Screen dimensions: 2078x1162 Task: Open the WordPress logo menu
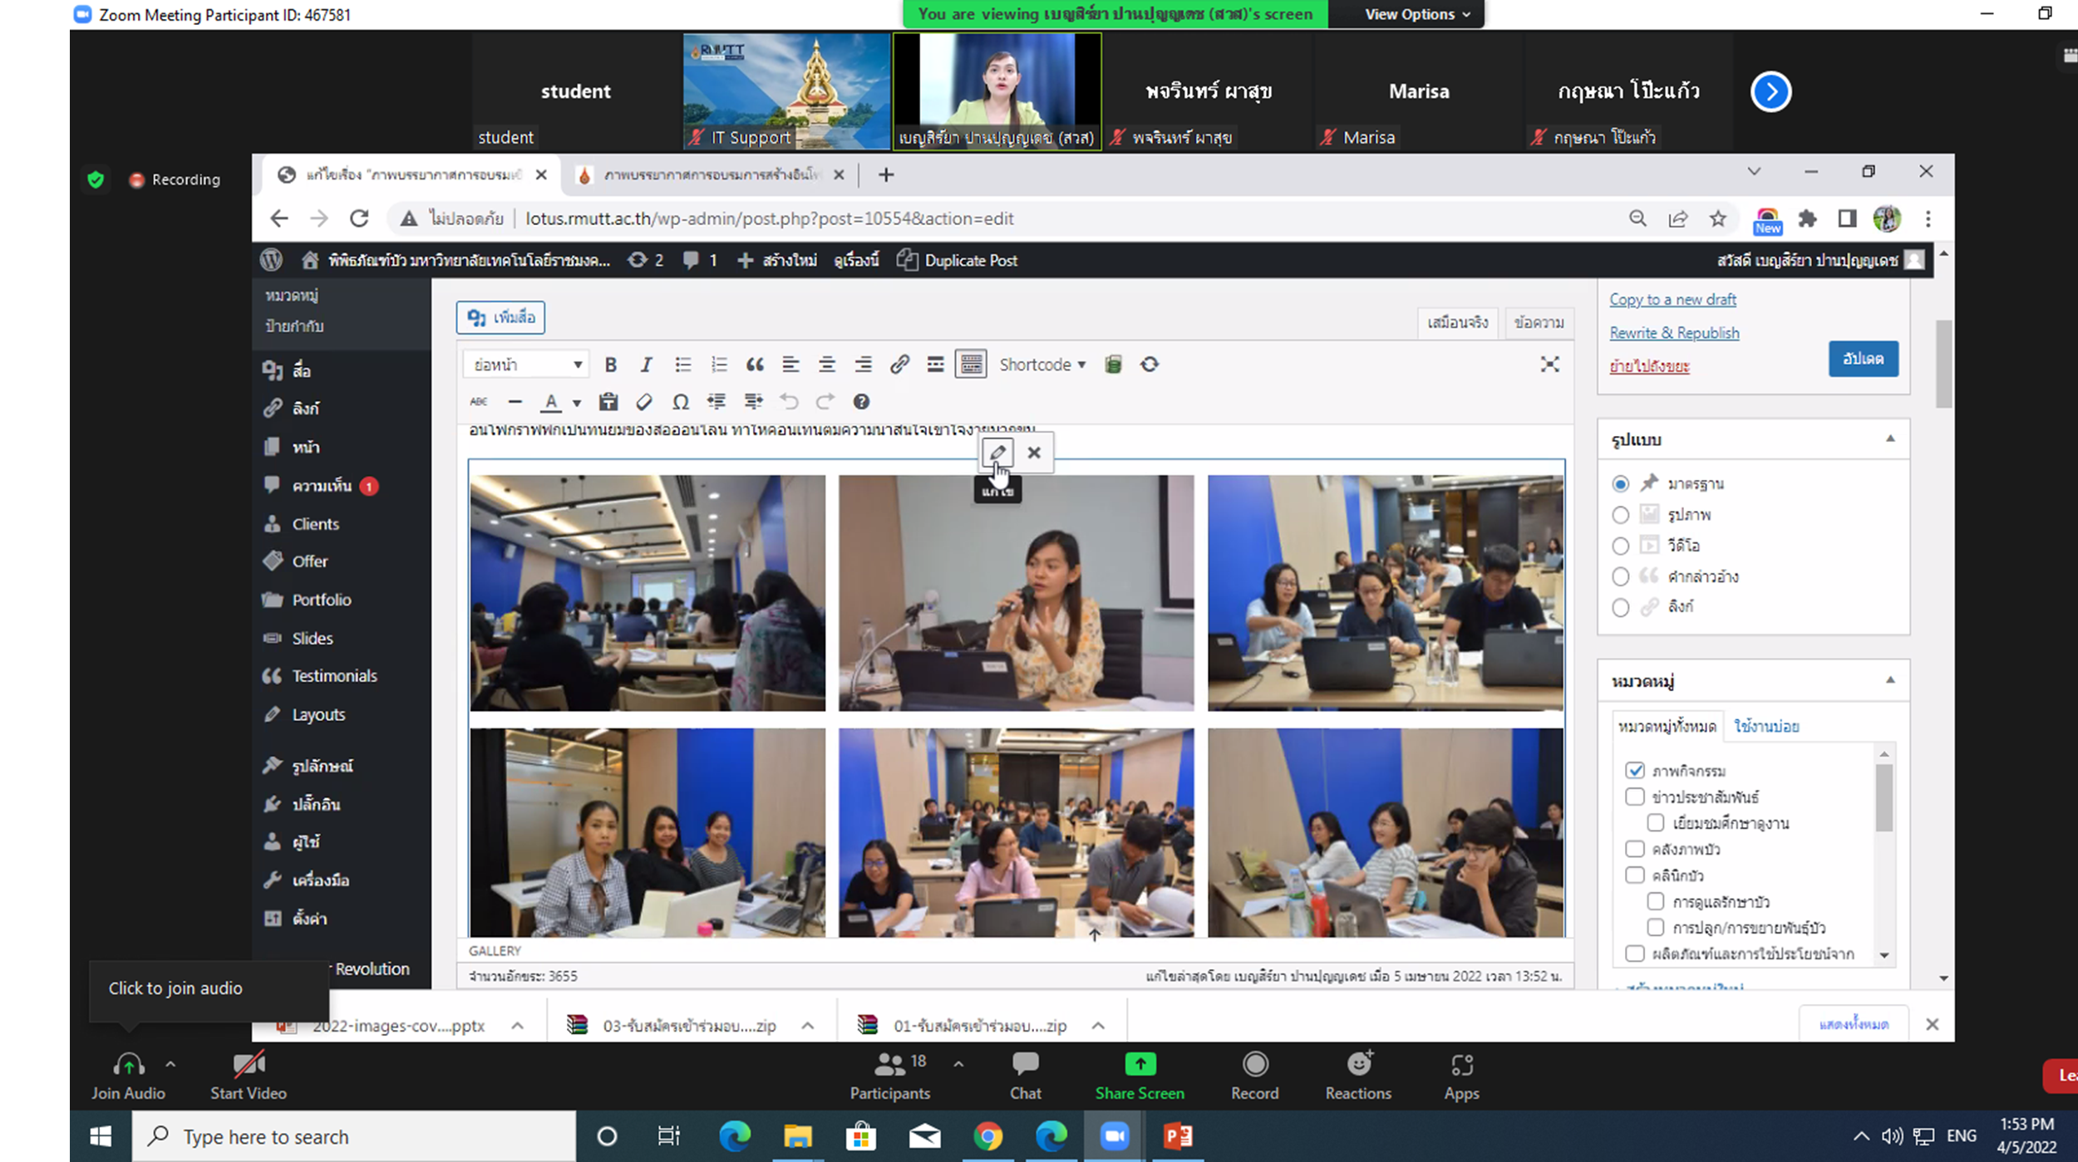272,260
